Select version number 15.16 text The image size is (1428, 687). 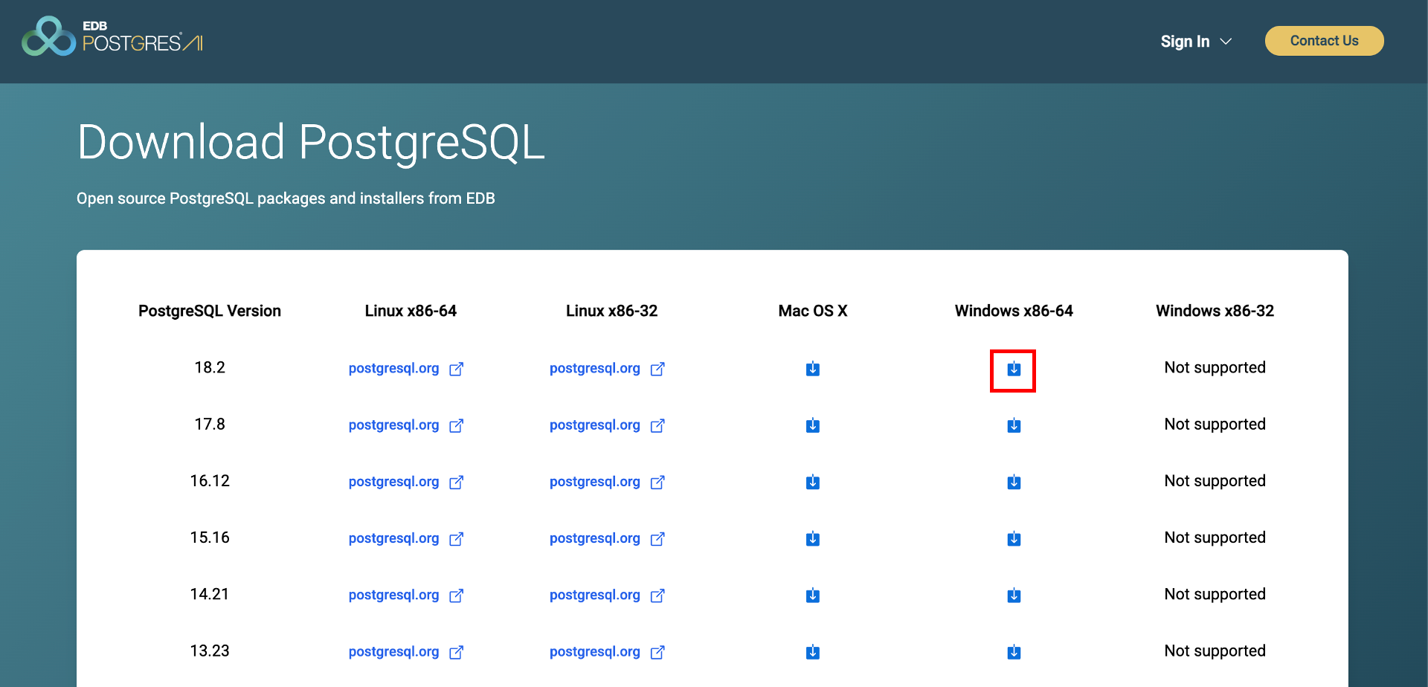210,537
